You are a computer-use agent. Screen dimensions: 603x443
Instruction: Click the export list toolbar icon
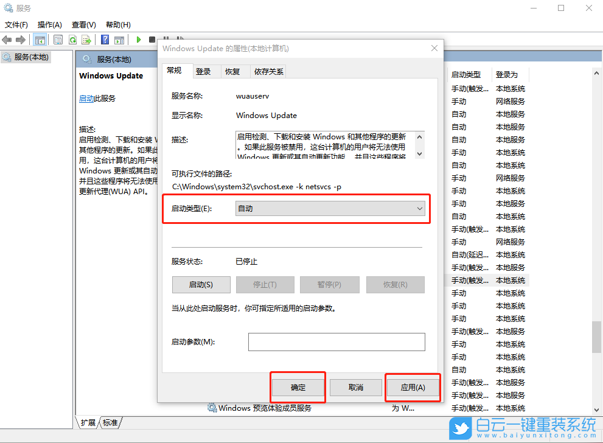click(87, 39)
